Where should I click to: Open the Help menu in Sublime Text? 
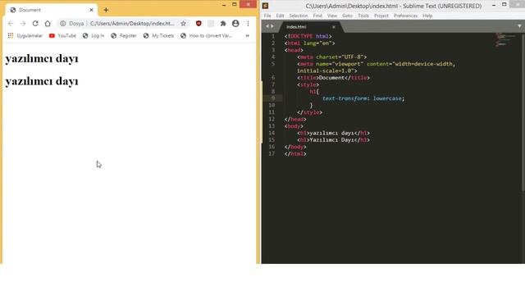pyautogui.click(x=427, y=16)
